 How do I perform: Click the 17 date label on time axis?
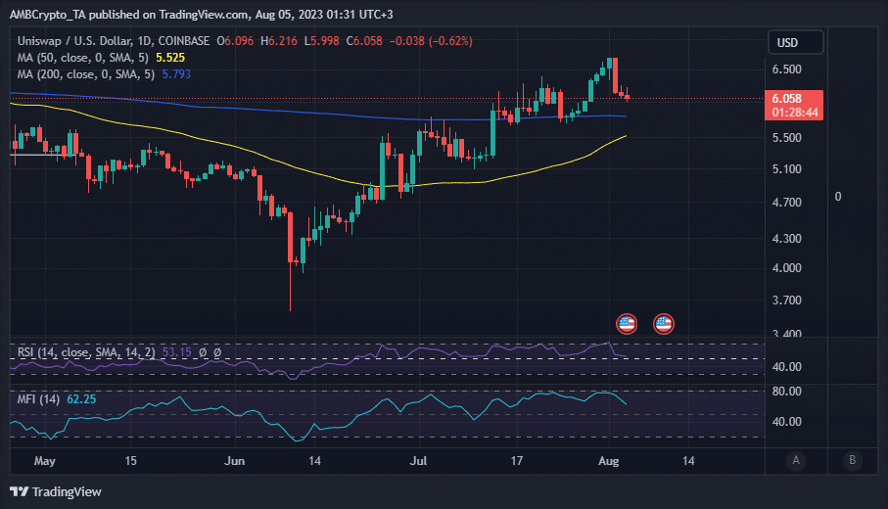[x=517, y=461]
